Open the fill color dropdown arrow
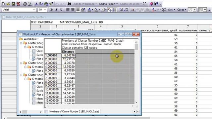This screenshot has height=119, width=212. (x=99, y=10)
